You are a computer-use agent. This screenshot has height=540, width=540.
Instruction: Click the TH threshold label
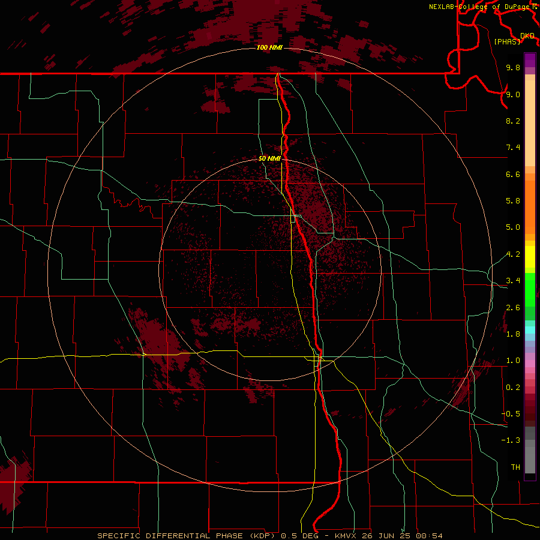click(x=515, y=467)
